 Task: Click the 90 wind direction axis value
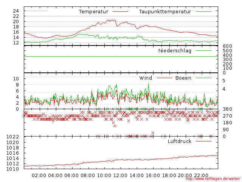click(226, 130)
